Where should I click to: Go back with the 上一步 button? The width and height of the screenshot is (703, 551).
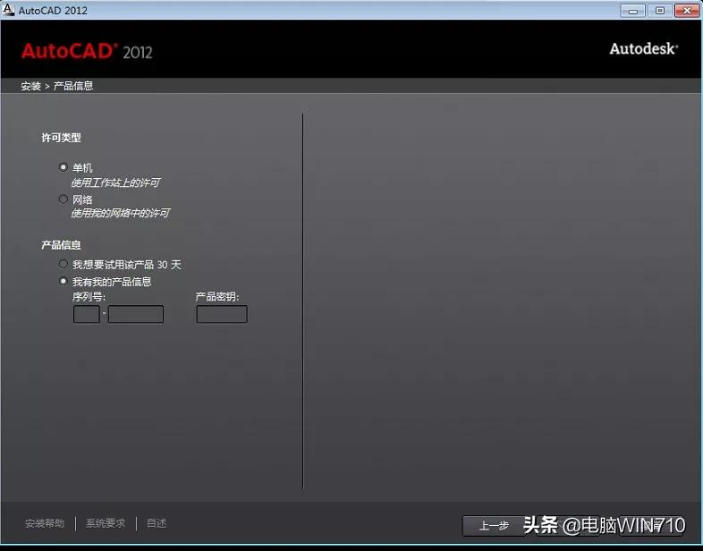pyautogui.click(x=494, y=525)
